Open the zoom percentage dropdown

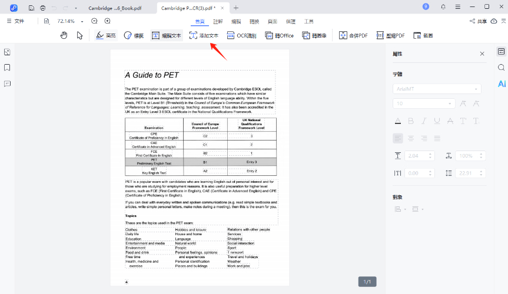(x=82, y=21)
